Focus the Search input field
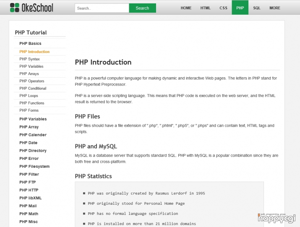 [102, 8]
